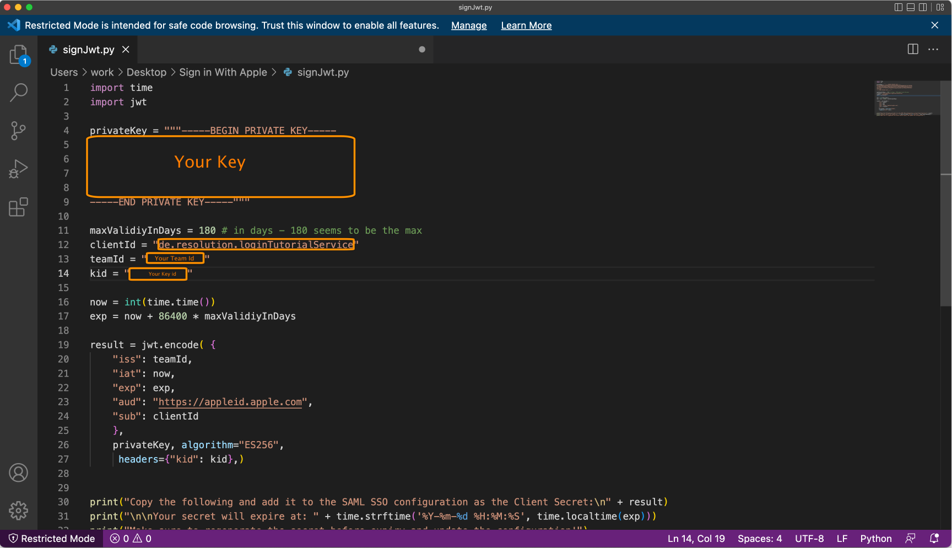The height and width of the screenshot is (548, 952).
Task: Open the Explorer view in activity bar
Action: coord(19,55)
